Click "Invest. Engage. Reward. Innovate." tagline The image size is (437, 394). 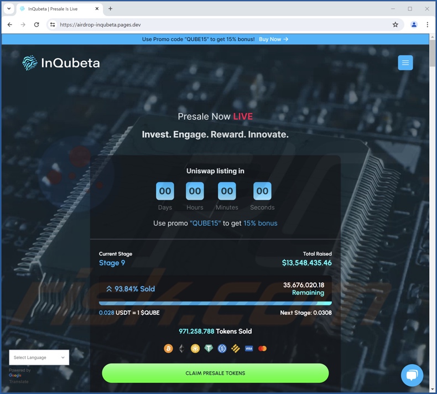(215, 134)
